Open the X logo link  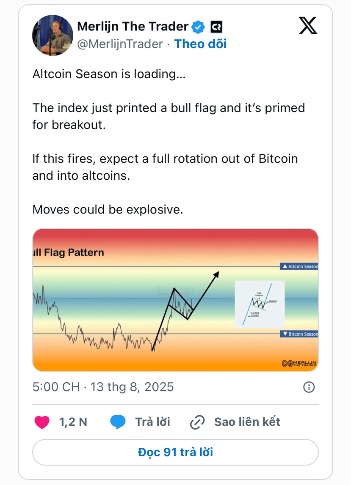[x=308, y=26]
